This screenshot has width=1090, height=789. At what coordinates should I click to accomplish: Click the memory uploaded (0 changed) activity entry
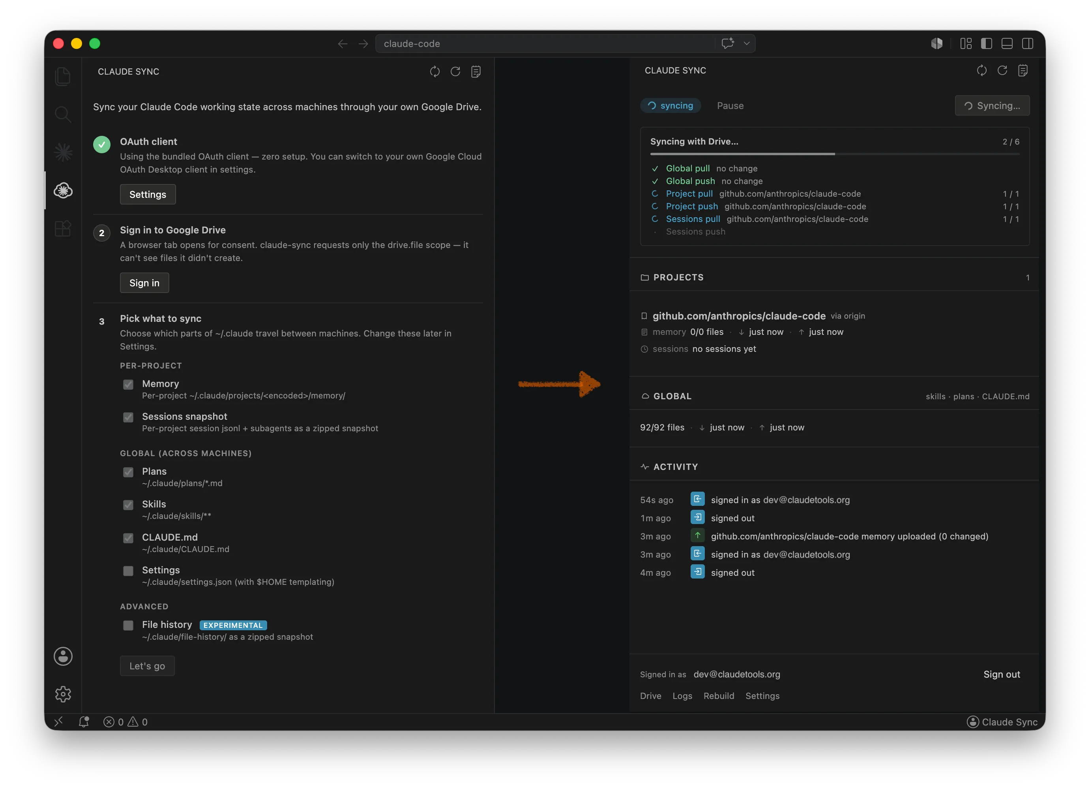pos(834,536)
